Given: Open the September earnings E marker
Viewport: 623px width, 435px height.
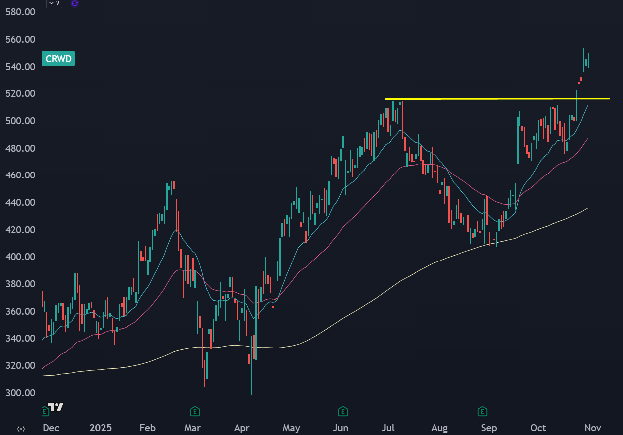Looking at the screenshot, I should point(482,411).
